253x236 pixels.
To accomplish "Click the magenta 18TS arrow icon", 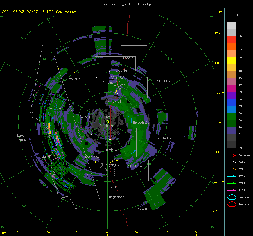I will [x=232, y=191].
